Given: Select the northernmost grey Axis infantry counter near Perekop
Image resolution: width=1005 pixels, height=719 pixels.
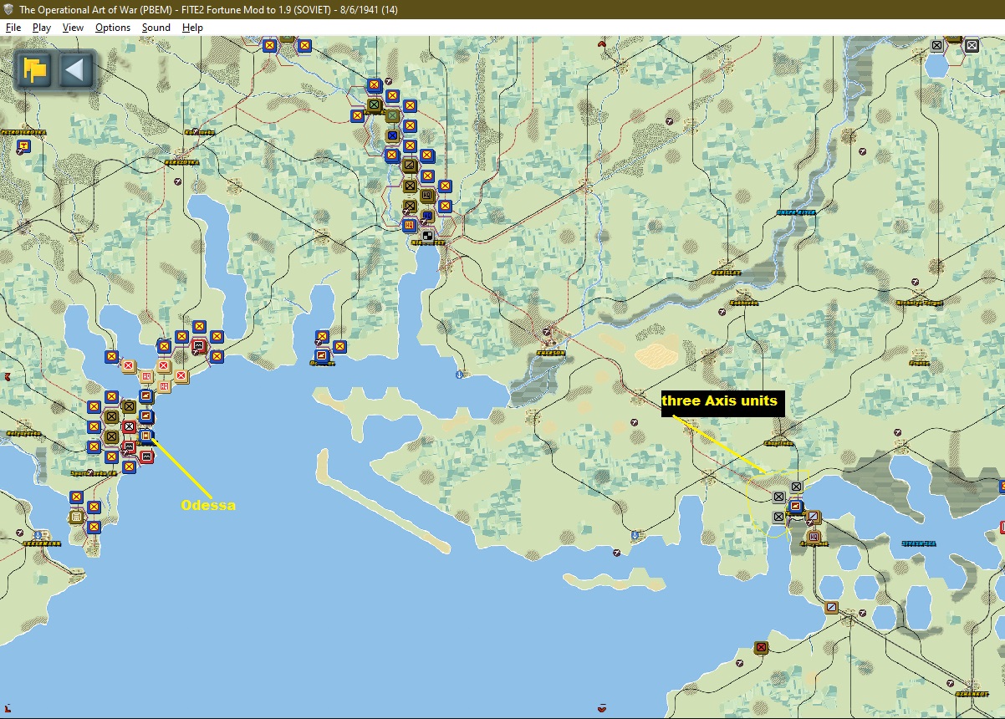Looking at the screenshot, I should (x=797, y=487).
